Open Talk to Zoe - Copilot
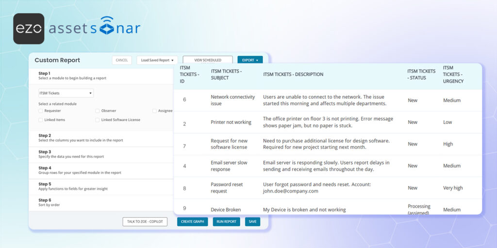This screenshot has width=497, height=248. point(145,222)
